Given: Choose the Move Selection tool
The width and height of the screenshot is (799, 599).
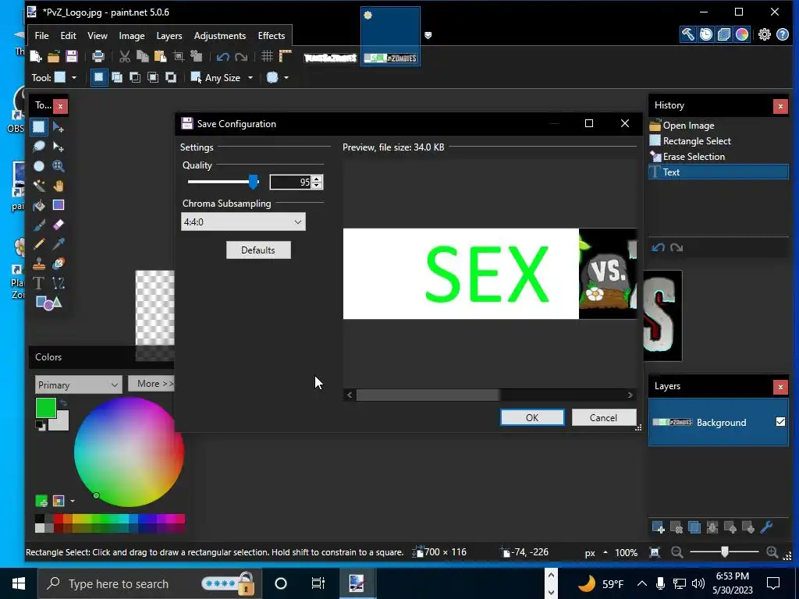Looking at the screenshot, I should pos(58,147).
